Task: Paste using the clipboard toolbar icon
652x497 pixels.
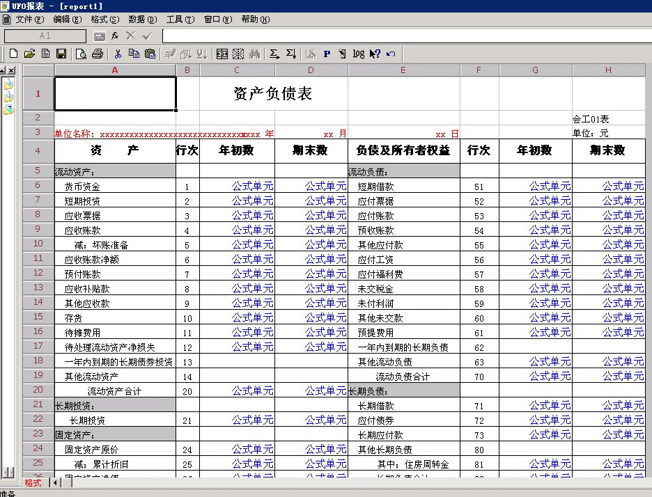Action: [x=150, y=54]
